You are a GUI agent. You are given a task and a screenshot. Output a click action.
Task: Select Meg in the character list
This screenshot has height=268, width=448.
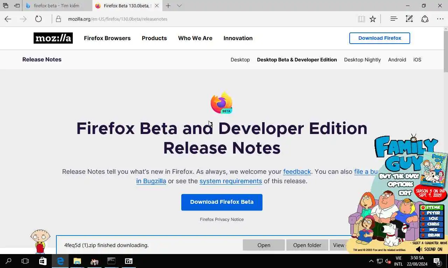click(x=432, y=230)
